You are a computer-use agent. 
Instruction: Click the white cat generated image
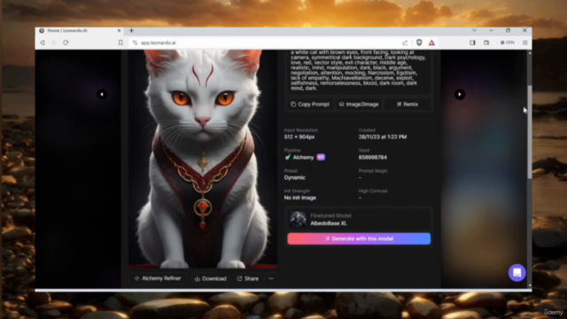tap(203, 159)
